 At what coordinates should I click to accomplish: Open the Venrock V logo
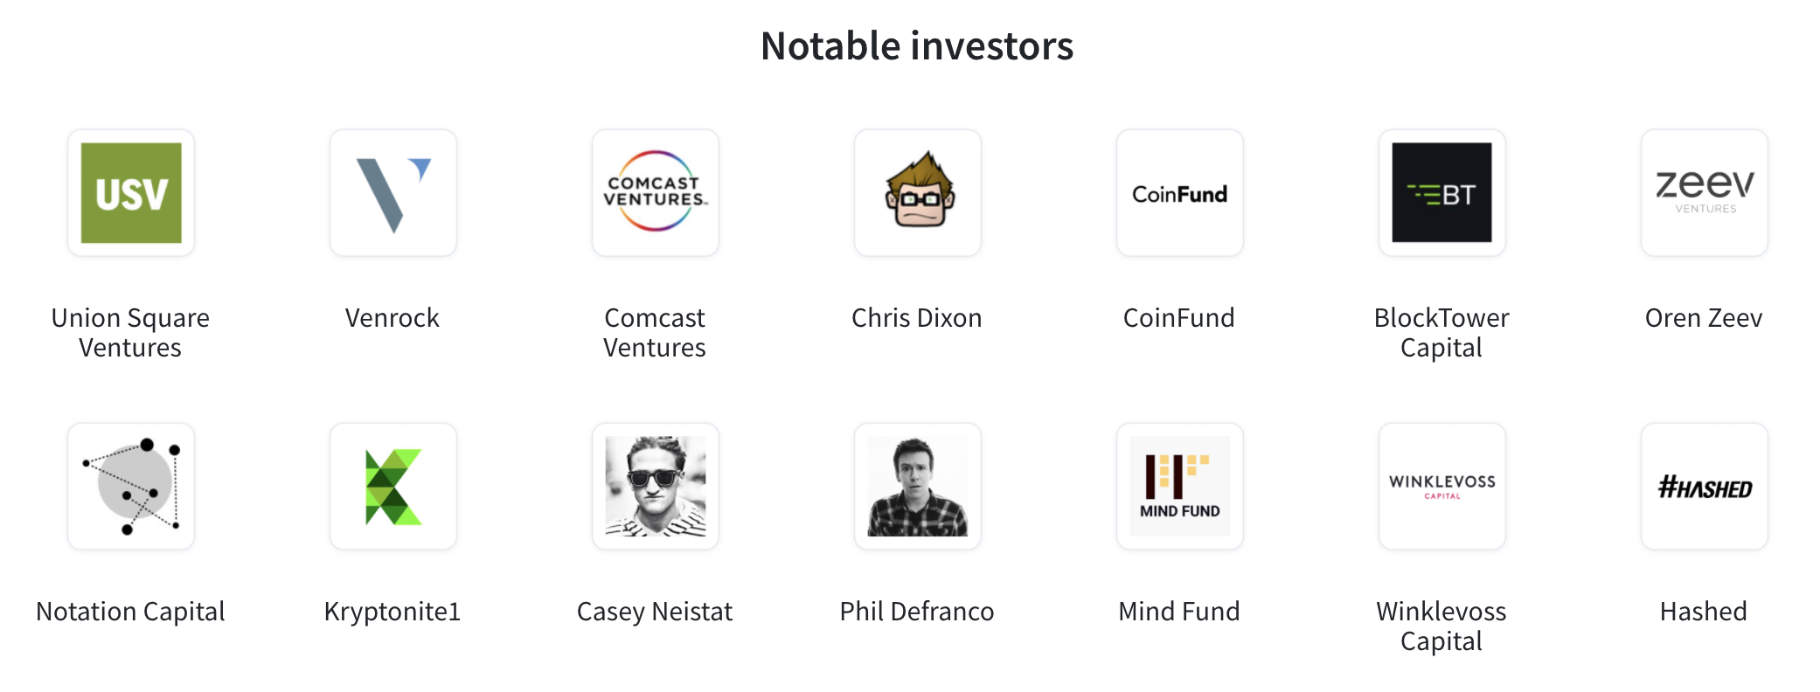coord(393,193)
